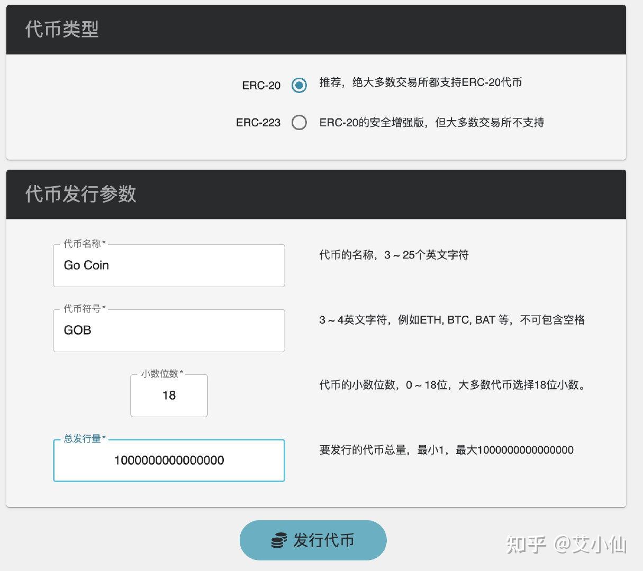Click the coin stack icon on 发行代币 button
This screenshot has height=571, width=643.
click(277, 540)
